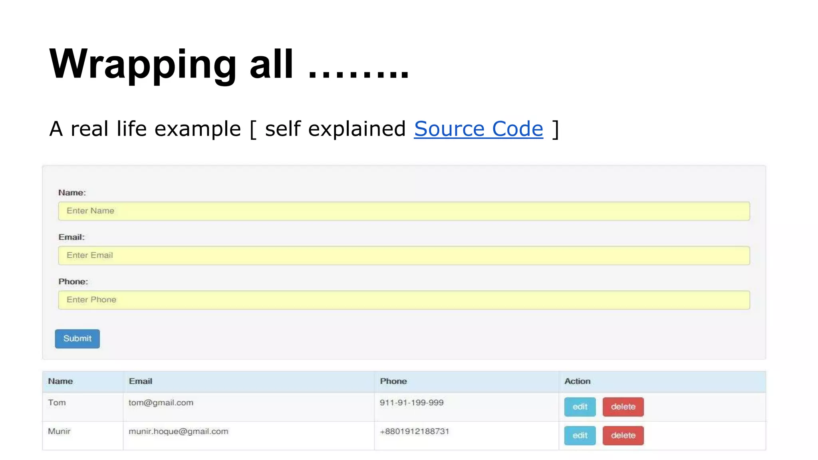818x460 pixels.
Task: Click the Enter Name input field
Action: [x=404, y=211]
